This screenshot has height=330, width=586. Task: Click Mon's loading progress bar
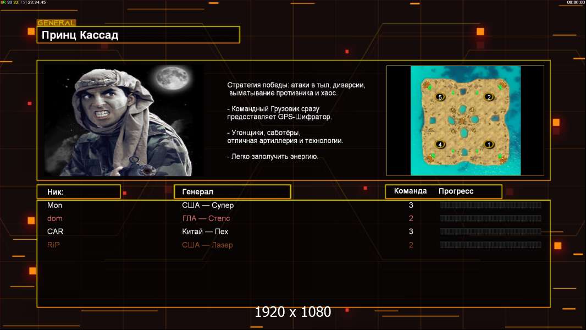click(x=490, y=205)
